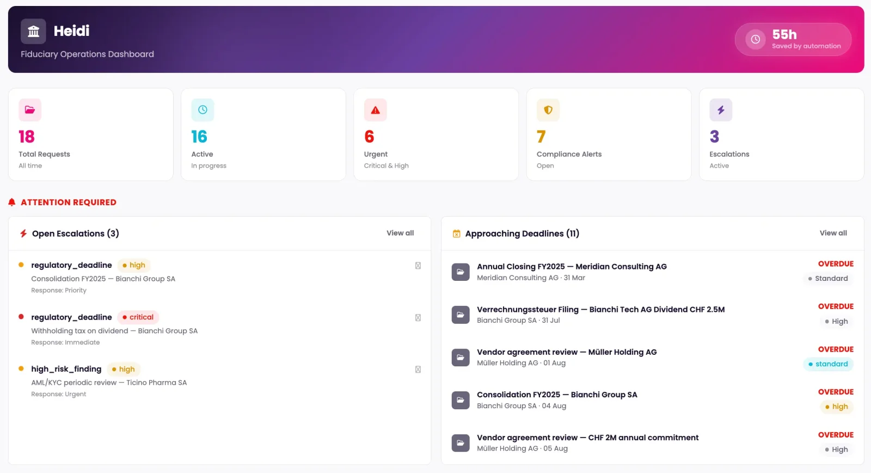Click high tag on high_risk_finding escalation
Image resolution: width=871 pixels, height=473 pixels.
[124, 369]
